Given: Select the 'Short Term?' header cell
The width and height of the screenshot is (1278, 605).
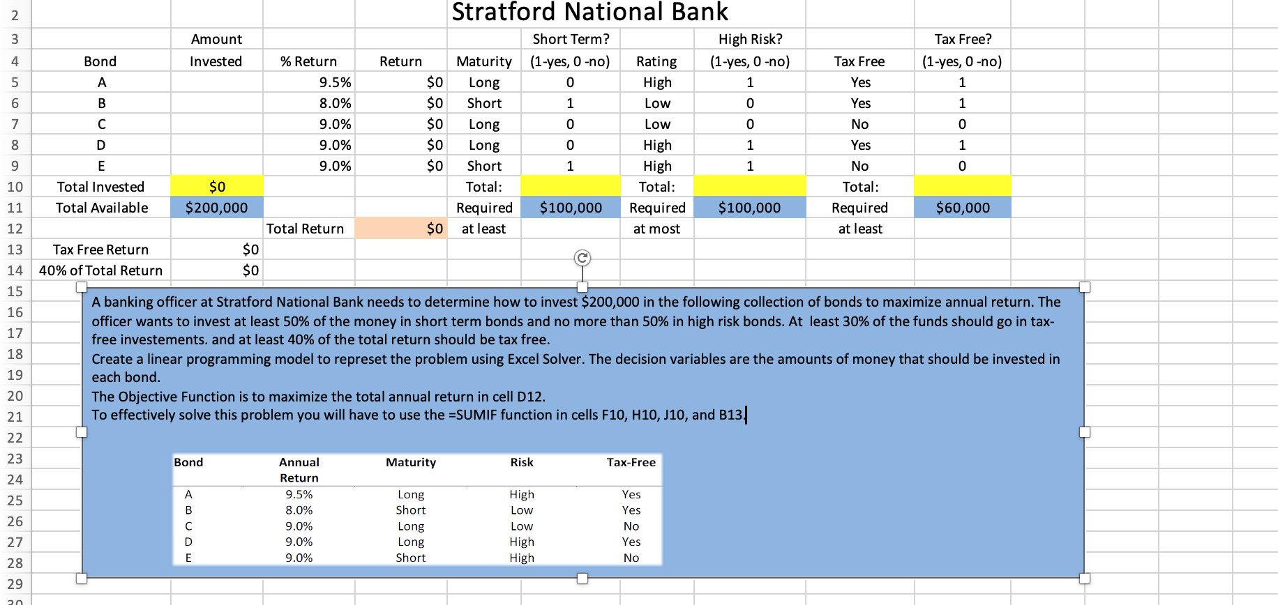Looking at the screenshot, I should coord(571,39).
